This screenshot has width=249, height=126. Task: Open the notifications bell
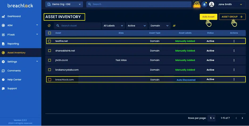(x=204, y=4)
